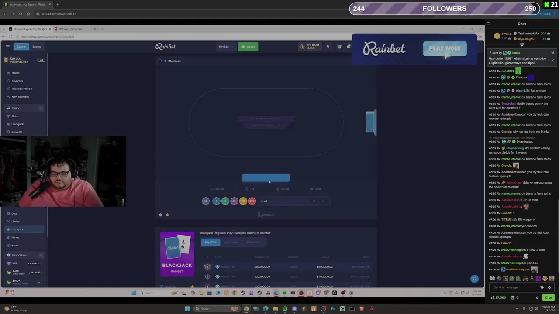The width and height of the screenshot is (559, 314).
Task: Double the bet with 2x button
Action: click(324, 201)
